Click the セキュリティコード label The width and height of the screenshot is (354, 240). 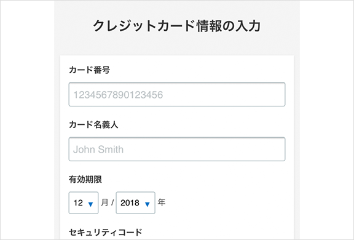click(x=106, y=233)
